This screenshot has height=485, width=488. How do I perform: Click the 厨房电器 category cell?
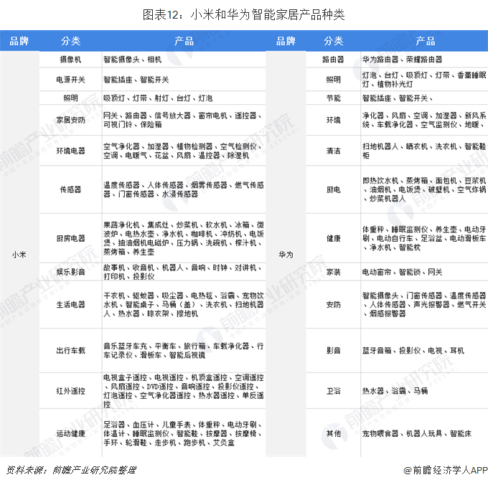pyautogui.click(x=70, y=238)
